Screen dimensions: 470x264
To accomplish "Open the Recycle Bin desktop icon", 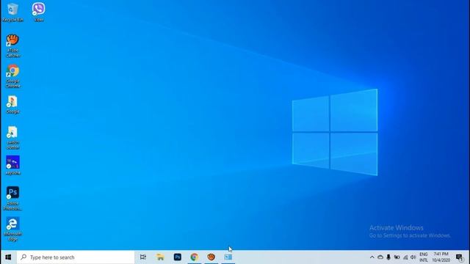I will 12,12.
